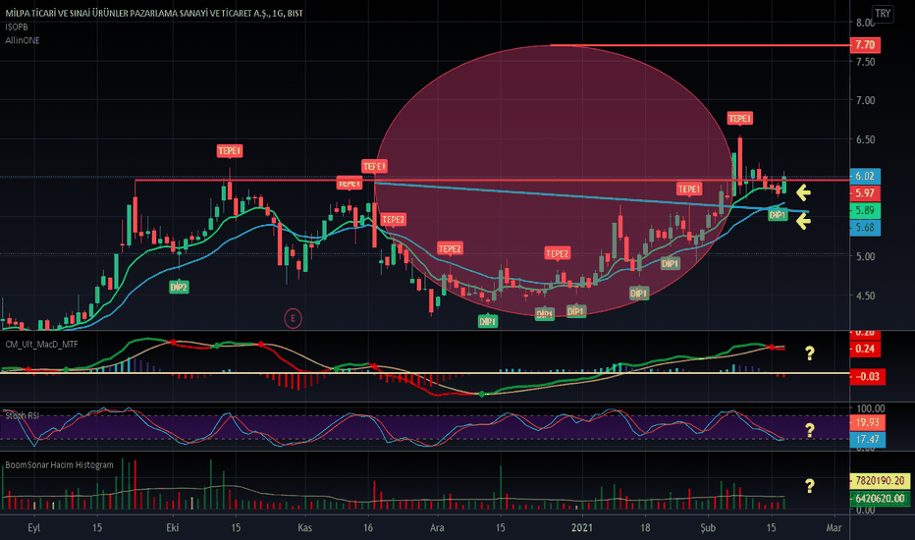The image size is (915, 540).
Task: Click the 100.00 Stoch RSI axis tick
Action: coord(870,408)
